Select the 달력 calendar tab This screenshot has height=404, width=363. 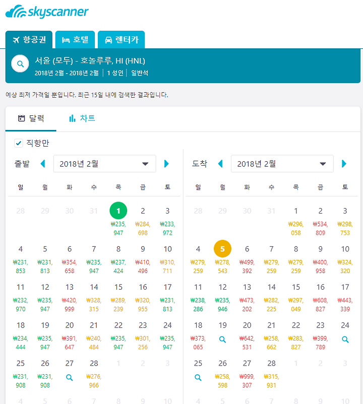[31, 118]
